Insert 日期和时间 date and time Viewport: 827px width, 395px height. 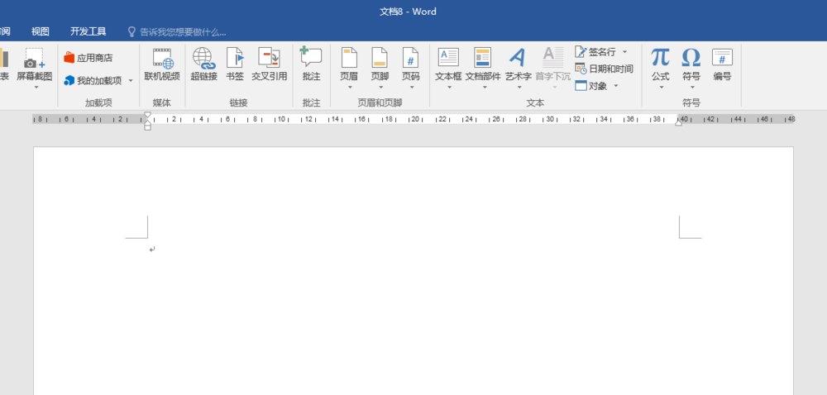604,69
